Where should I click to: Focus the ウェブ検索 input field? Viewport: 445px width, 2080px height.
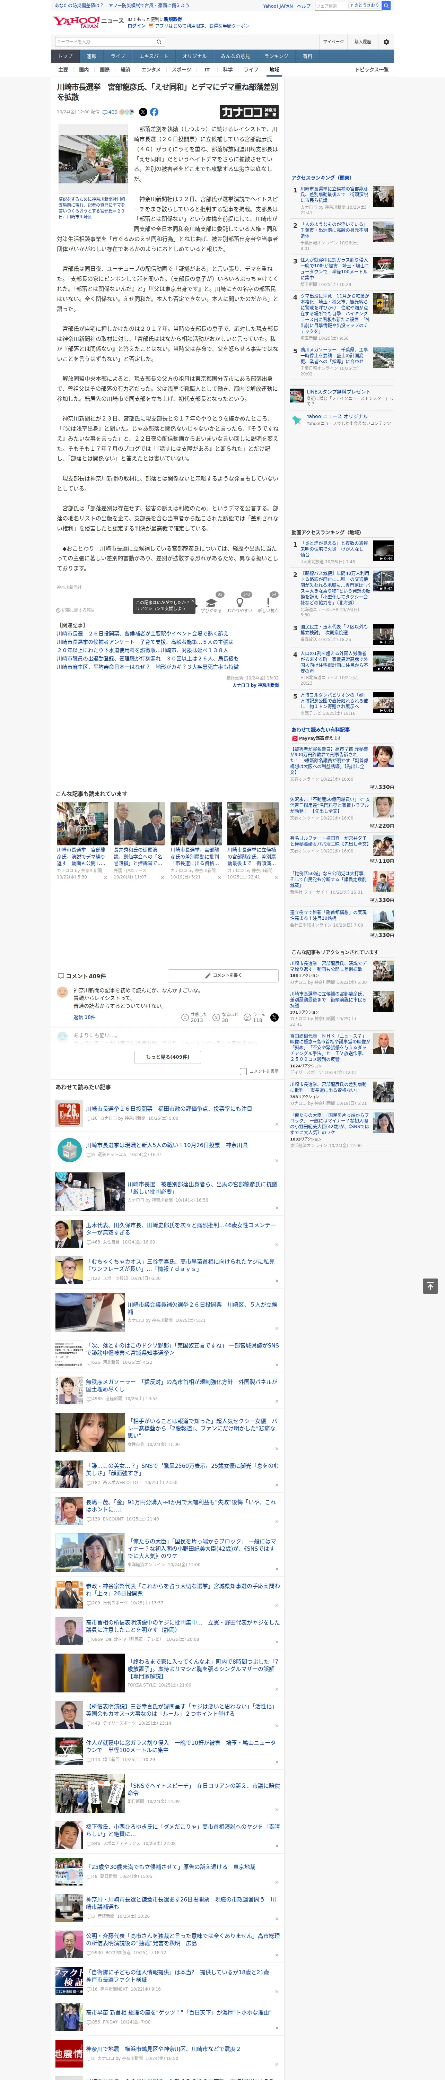332,6
